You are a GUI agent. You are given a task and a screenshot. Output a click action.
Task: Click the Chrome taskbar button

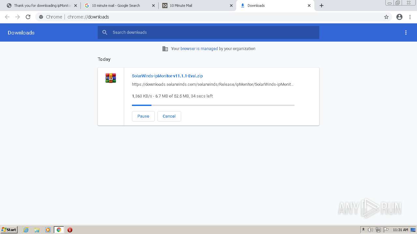(59, 230)
